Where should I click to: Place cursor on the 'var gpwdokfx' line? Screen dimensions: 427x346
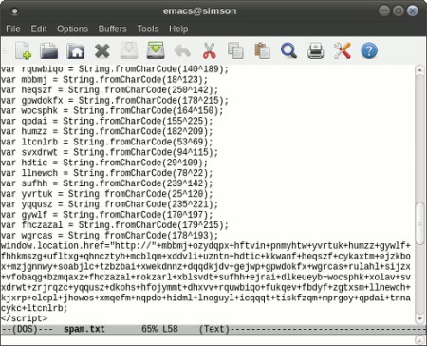pos(115,101)
